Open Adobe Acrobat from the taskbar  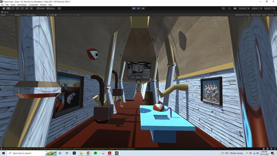coord(110,153)
